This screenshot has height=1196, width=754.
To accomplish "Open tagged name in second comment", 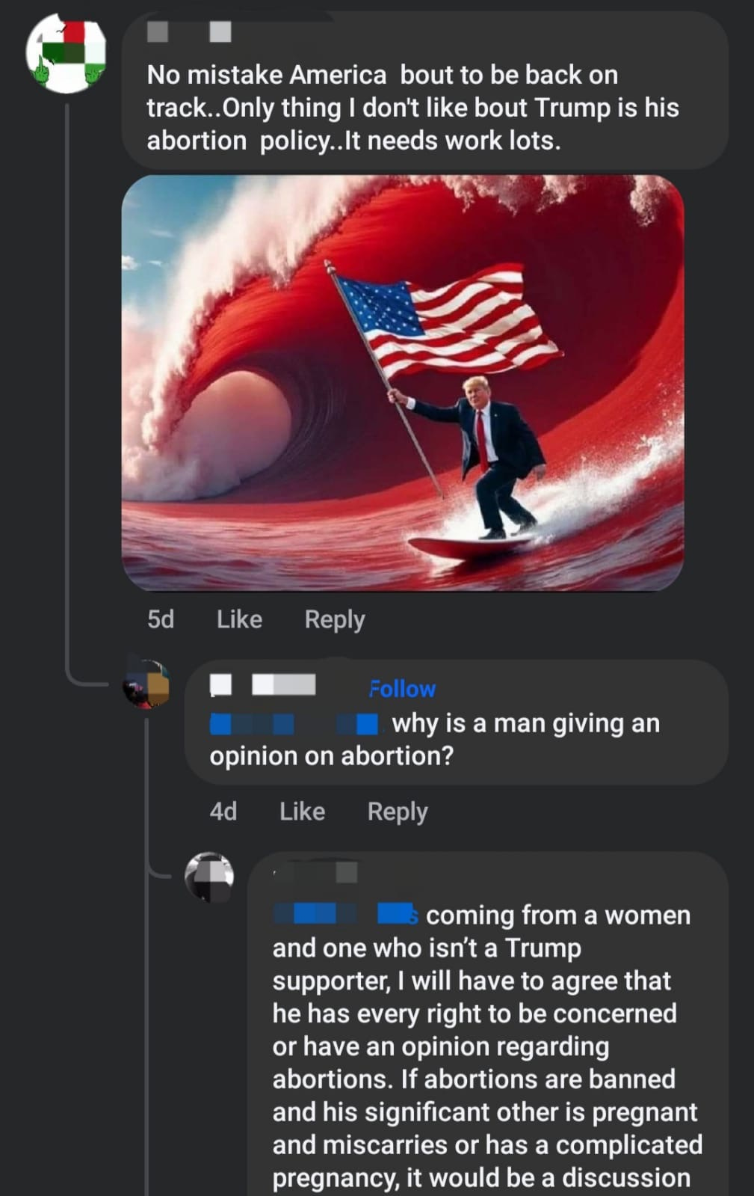I will click(x=295, y=723).
